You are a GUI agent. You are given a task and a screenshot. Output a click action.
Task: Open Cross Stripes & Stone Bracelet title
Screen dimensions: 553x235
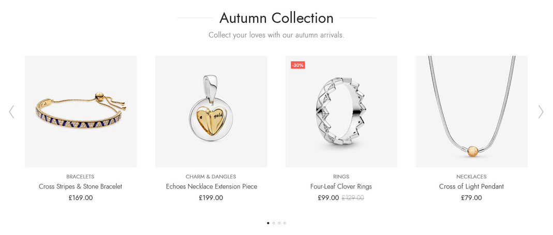click(x=80, y=186)
